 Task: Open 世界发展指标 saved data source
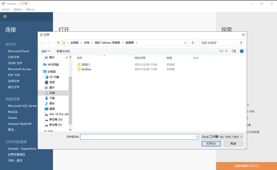[17, 154]
